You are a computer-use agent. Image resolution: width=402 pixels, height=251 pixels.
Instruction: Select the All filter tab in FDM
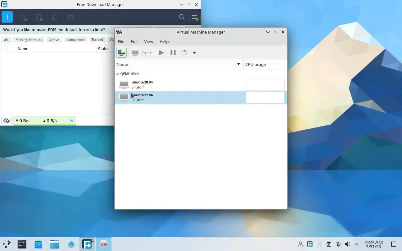[x=6, y=40]
